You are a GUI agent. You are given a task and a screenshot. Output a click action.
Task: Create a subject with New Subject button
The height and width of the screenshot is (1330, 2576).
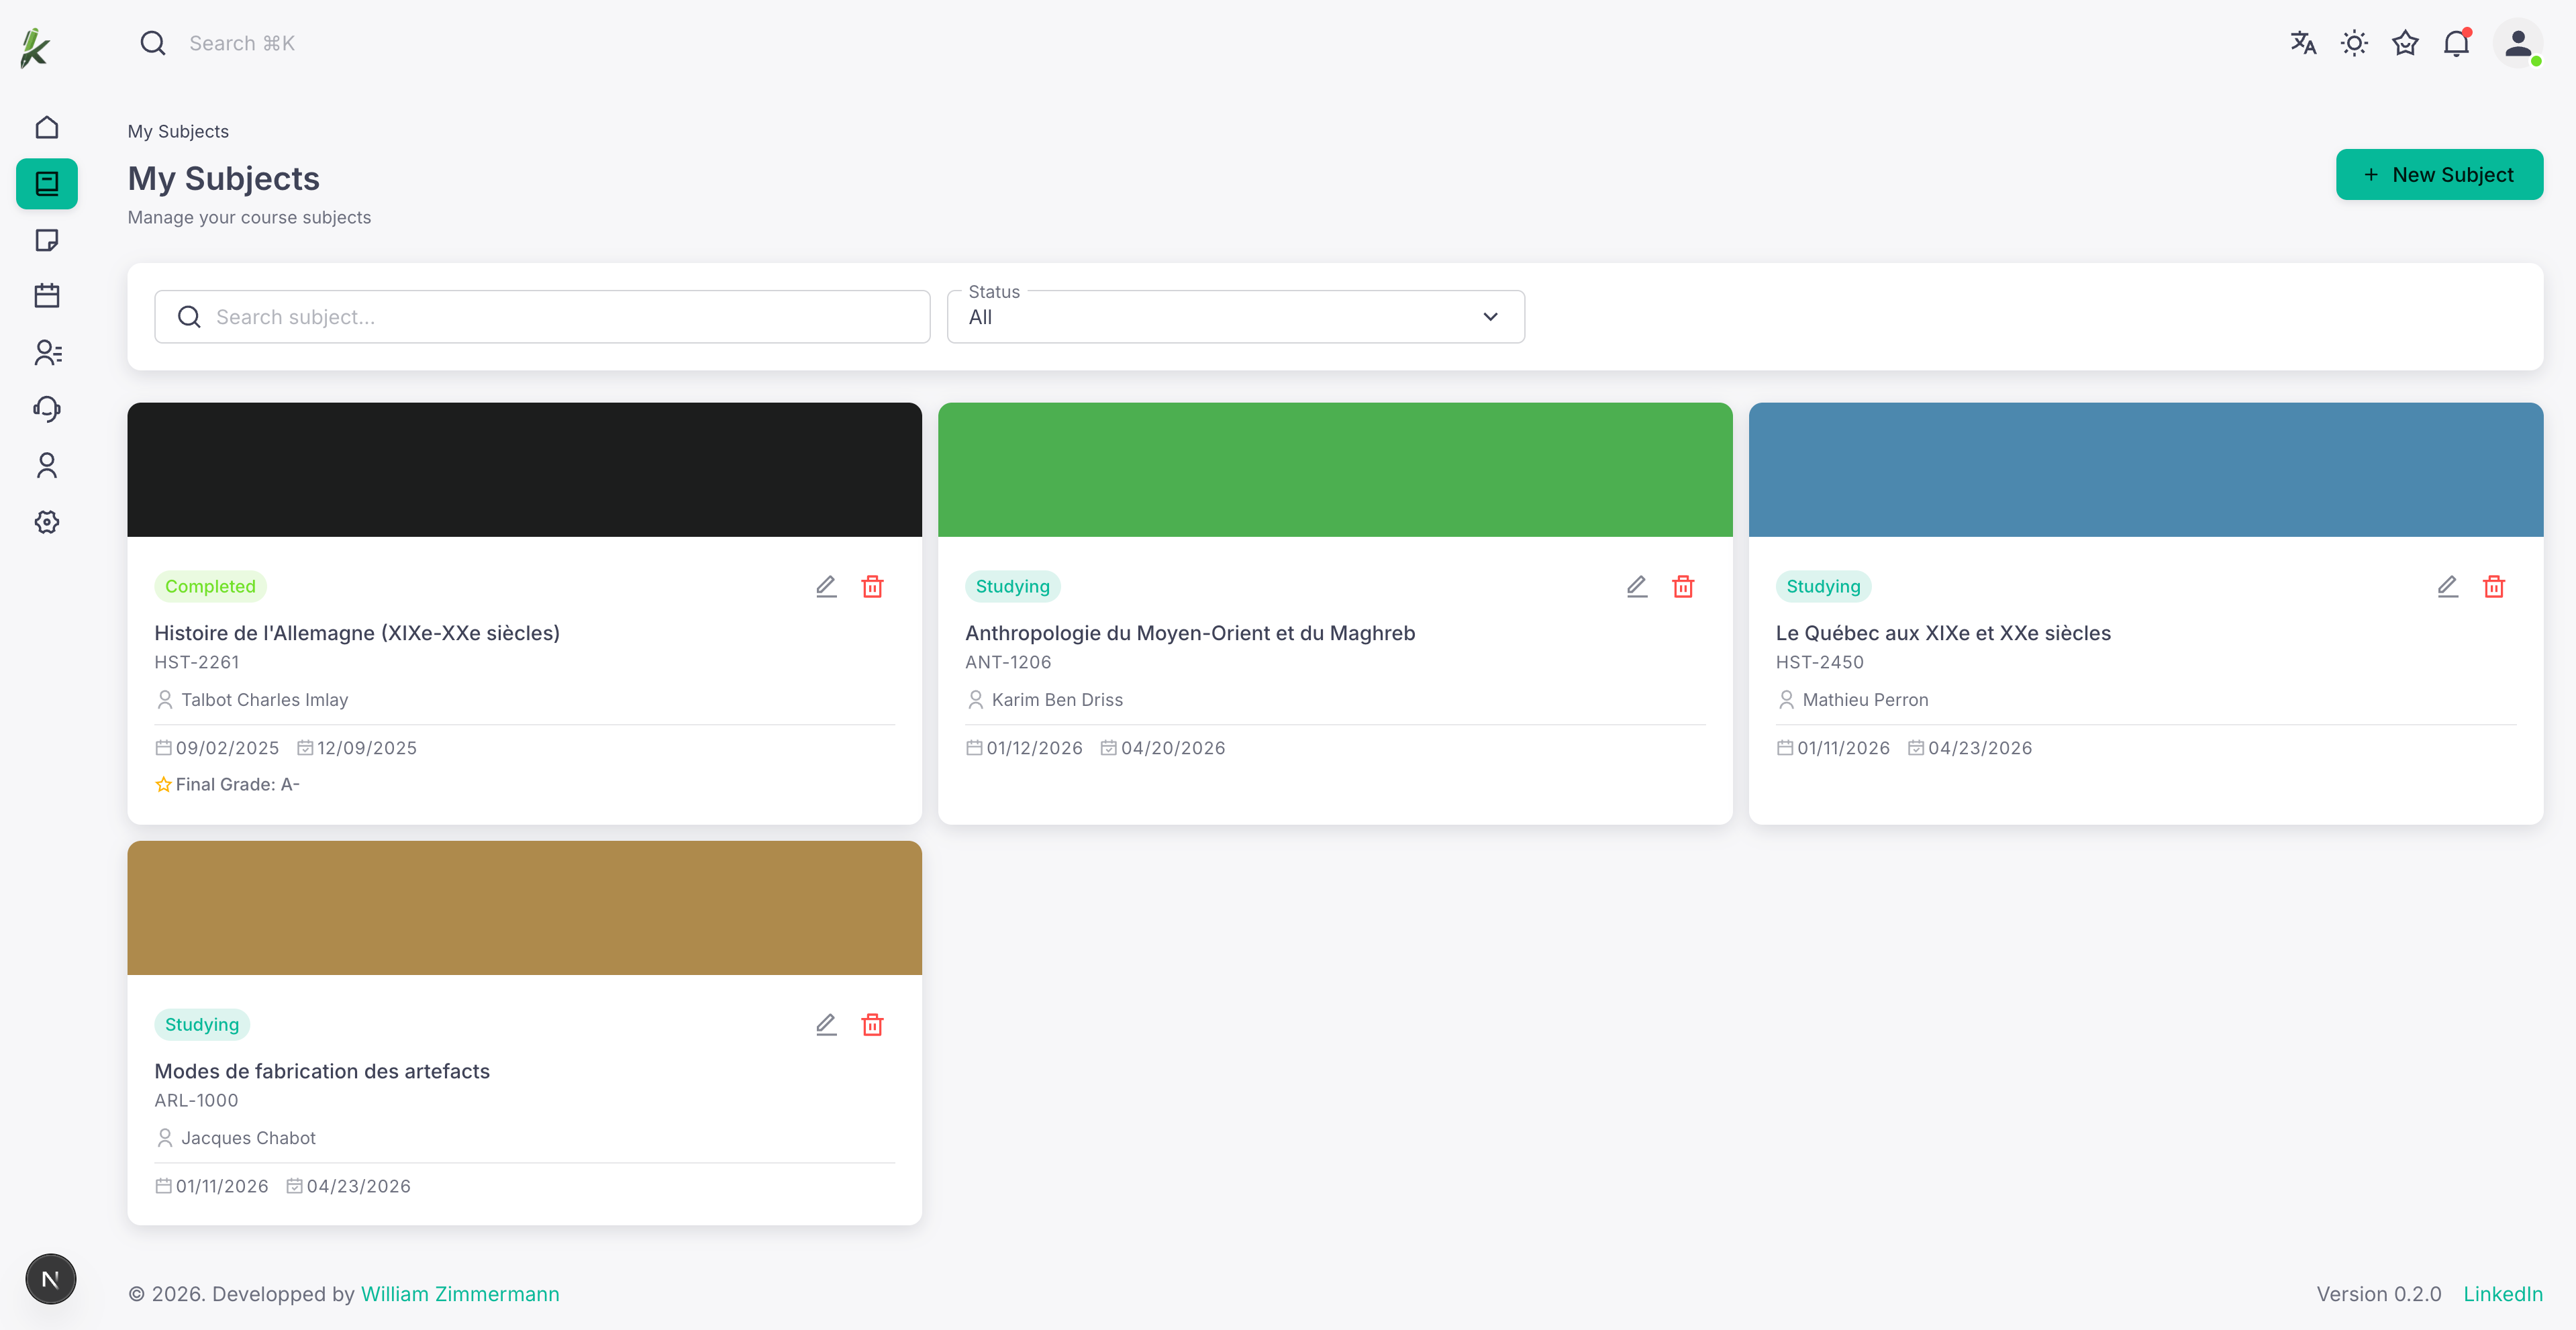2440,174
